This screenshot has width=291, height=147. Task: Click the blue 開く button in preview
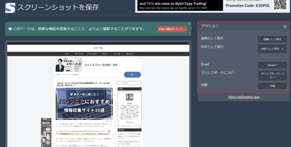132,74
